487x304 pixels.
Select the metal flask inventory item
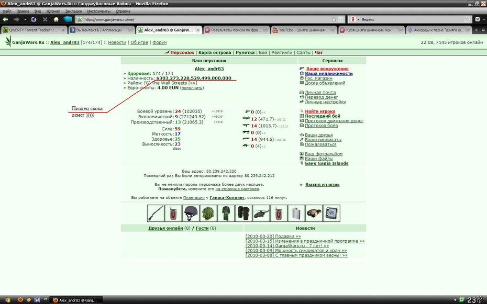296,213
